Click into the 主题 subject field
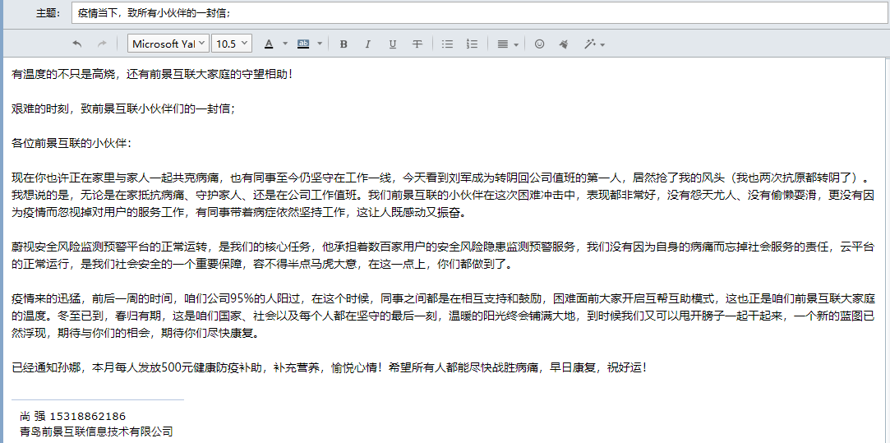The width and height of the screenshot is (890, 443). tap(480, 13)
